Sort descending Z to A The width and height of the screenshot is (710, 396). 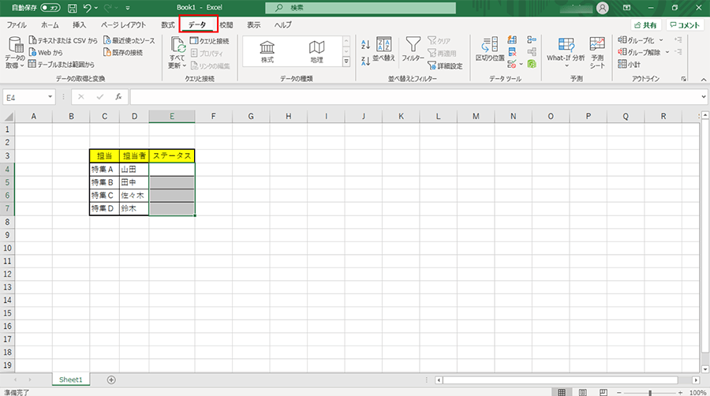tap(366, 61)
